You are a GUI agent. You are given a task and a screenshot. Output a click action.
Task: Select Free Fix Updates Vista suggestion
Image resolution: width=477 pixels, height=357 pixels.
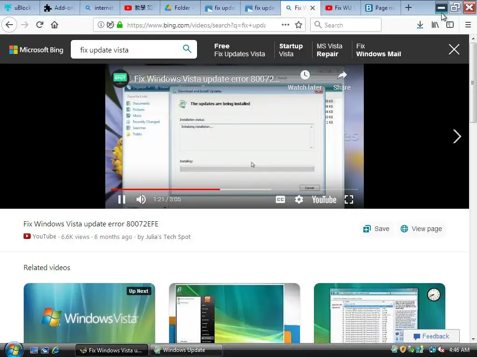point(239,50)
